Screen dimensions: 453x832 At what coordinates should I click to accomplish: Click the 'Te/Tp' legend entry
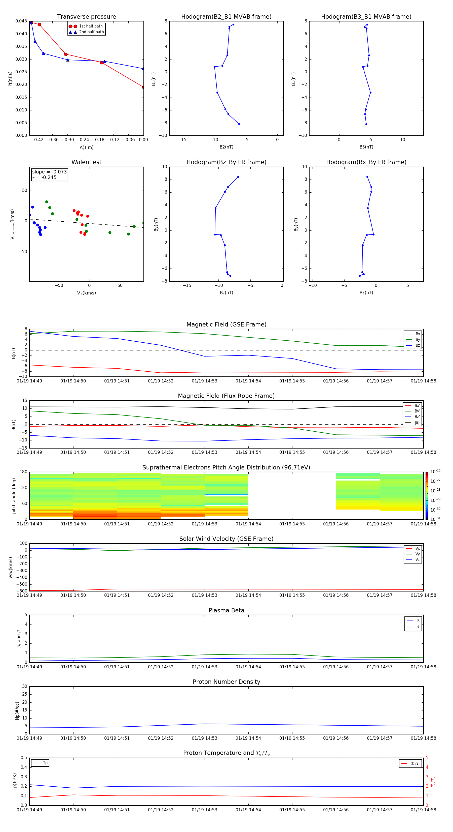pos(411,763)
